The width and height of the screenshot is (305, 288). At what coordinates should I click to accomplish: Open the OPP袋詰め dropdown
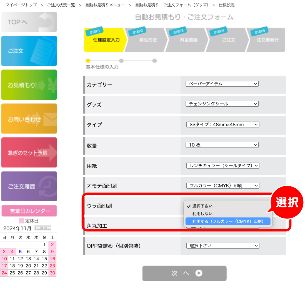[x=223, y=246]
